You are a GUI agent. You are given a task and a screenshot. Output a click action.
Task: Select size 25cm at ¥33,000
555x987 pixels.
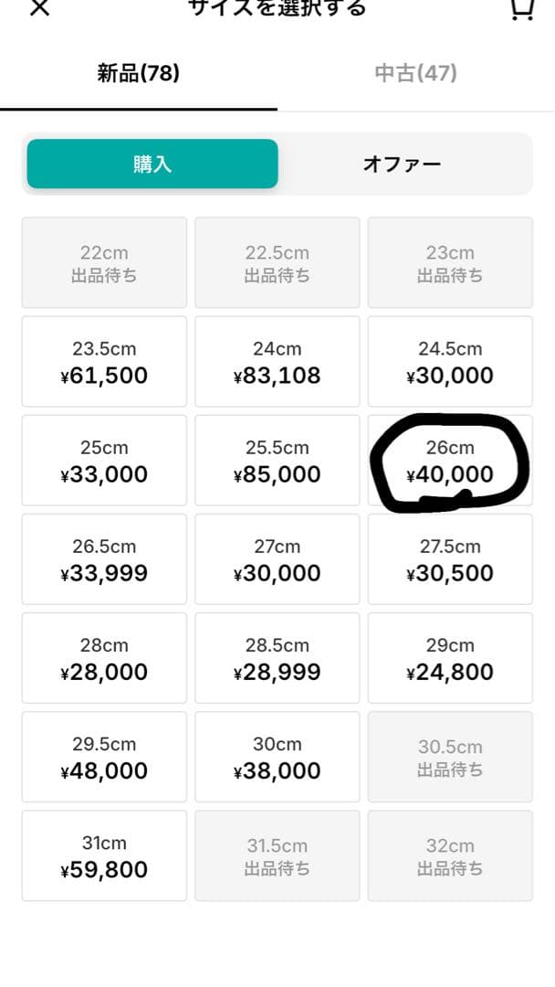(x=104, y=460)
